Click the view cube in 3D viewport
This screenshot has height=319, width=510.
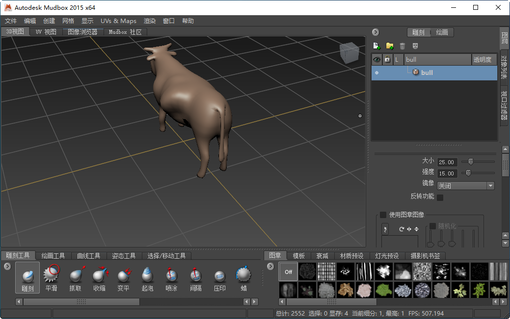pyautogui.click(x=349, y=53)
